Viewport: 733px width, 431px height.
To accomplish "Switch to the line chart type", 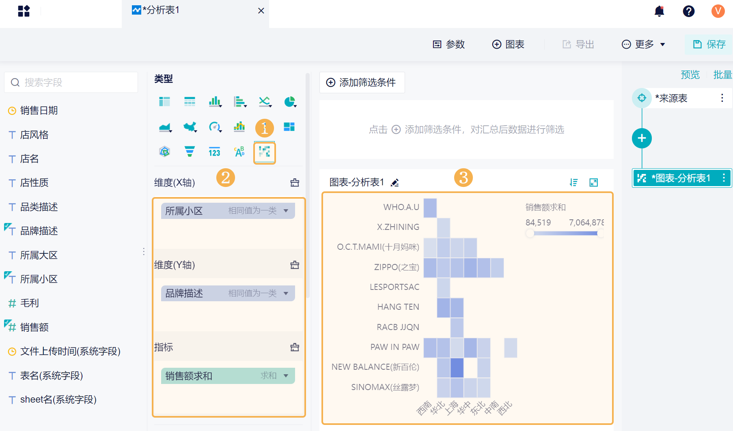I will (265, 101).
